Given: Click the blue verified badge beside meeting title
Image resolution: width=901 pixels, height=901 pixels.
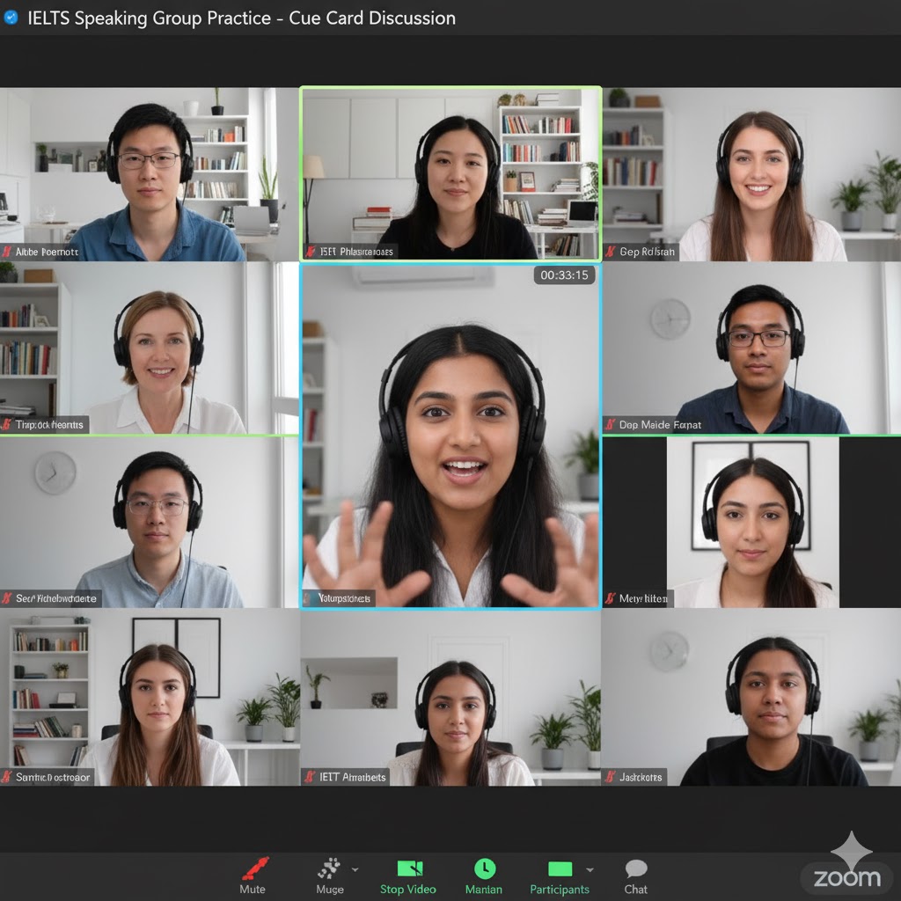Looking at the screenshot, I should click(11, 18).
